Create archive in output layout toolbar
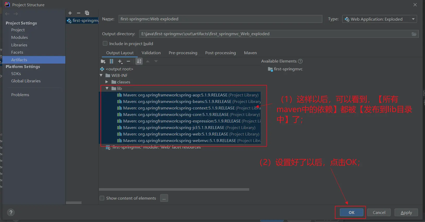The height and width of the screenshot is (222, 425). 111,61
